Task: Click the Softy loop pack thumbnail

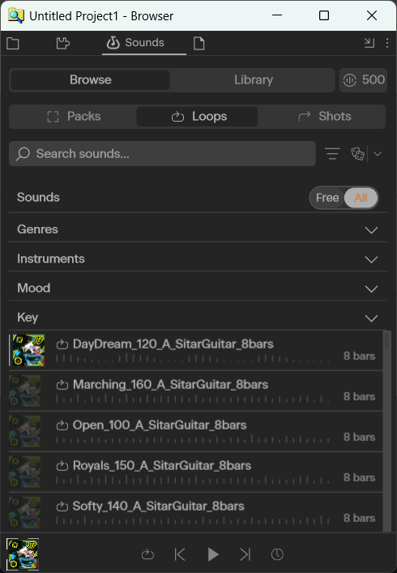Action: 25,513
